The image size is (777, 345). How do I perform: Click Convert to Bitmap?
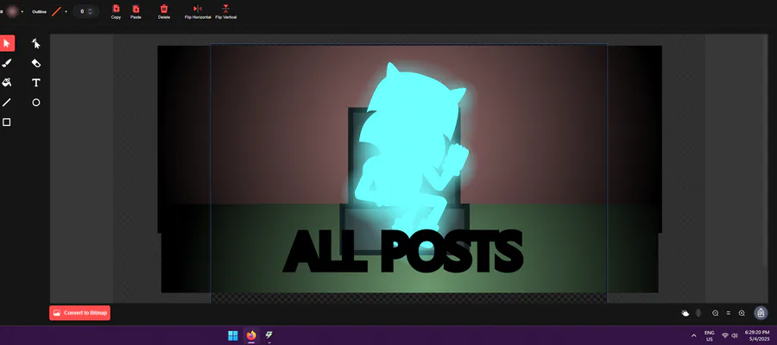(79, 313)
